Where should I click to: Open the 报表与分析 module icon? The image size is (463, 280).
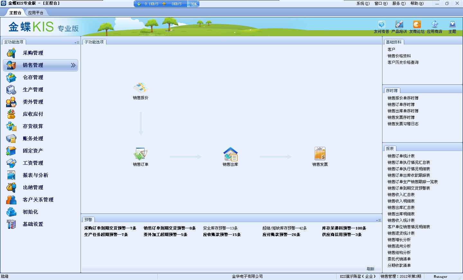[11, 175]
